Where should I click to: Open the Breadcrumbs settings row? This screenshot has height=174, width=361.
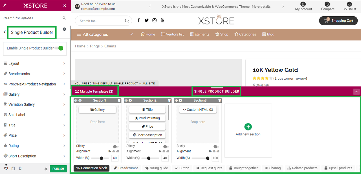pyautogui.click(x=35, y=74)
